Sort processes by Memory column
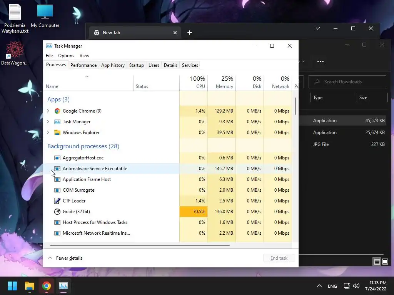 [x=222, y=83]
